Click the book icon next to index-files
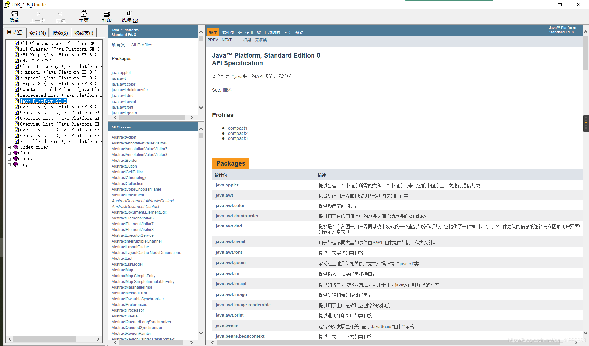This screenshot has height=346, width=589. point(16,147)
